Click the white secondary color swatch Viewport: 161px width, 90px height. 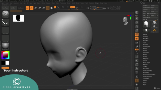7,63
